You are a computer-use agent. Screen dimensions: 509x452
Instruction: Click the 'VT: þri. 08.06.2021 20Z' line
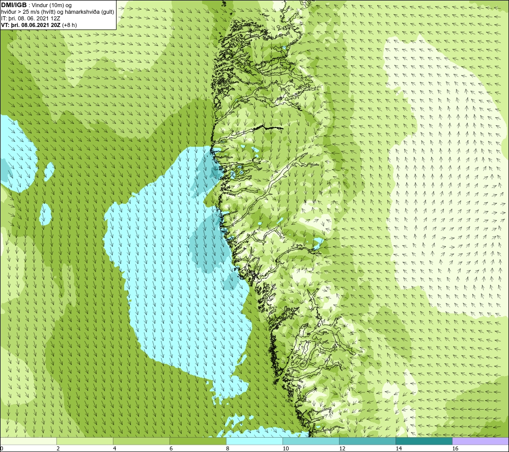point(31,25)
